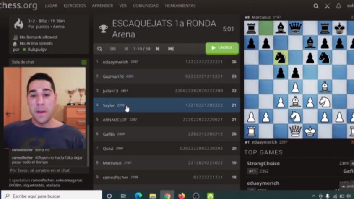Expand the COMUNIDAD menu
The width and height of the screenshot is (354, 199).
pos(146,5)
